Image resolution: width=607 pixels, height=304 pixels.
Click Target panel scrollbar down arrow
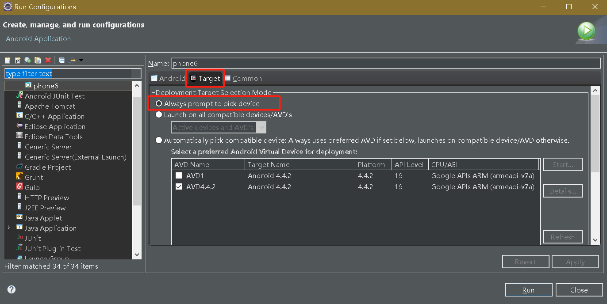point(595,240)
